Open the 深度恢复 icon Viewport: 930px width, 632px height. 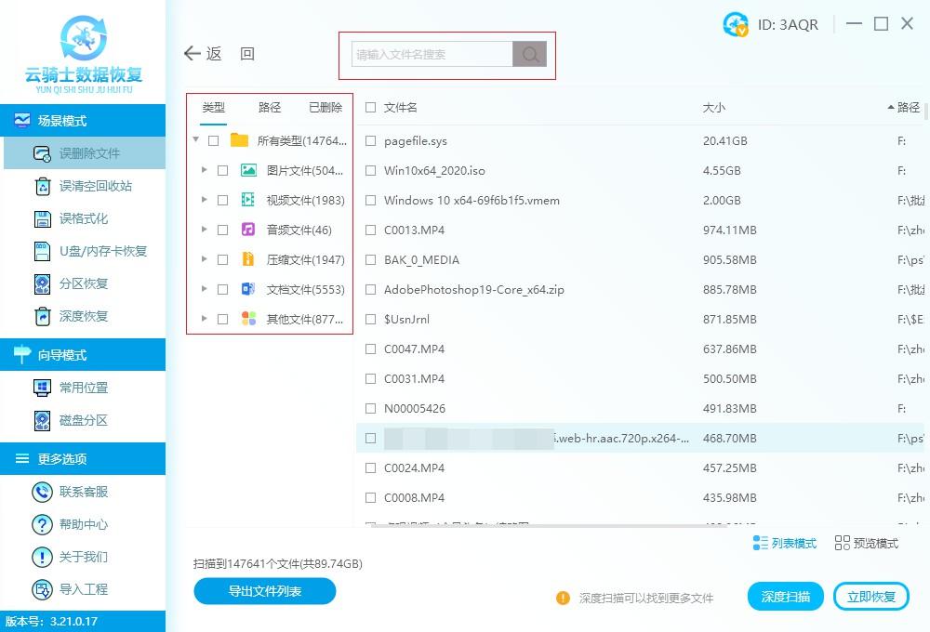click(x=43, y=317)
